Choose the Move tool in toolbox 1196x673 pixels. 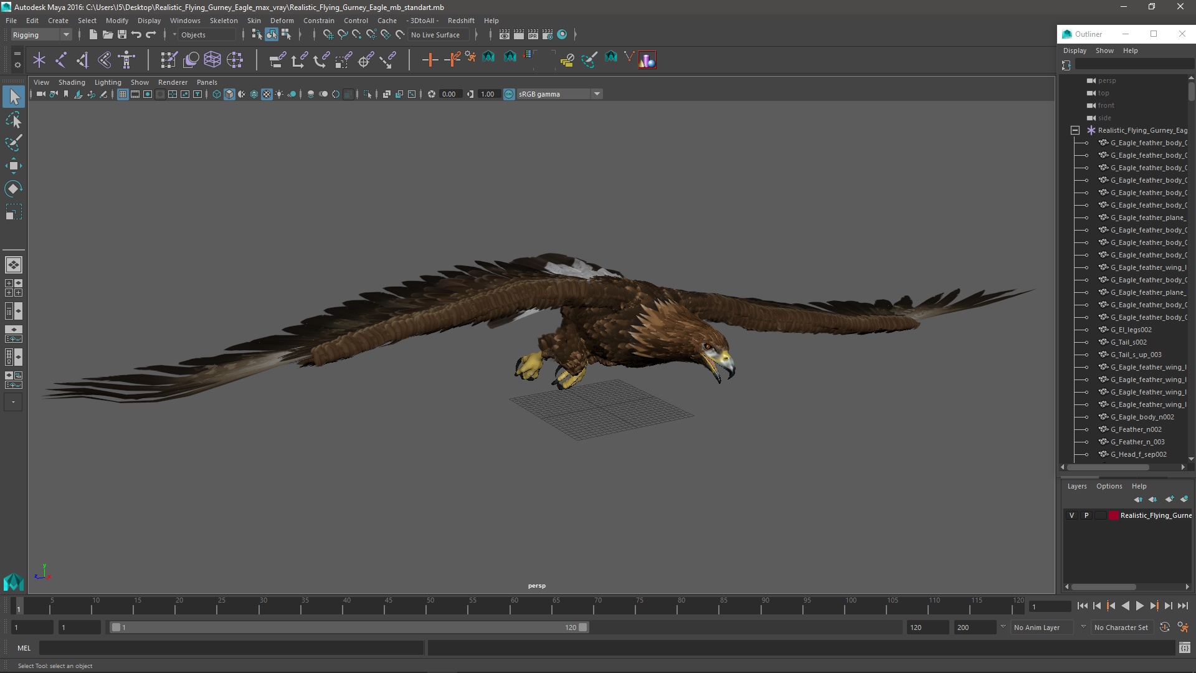tap(14, 166)
